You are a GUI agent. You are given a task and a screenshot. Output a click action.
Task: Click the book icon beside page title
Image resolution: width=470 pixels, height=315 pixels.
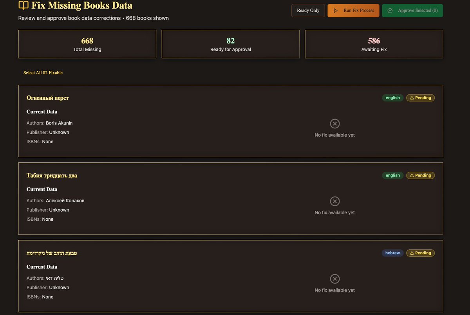click(23, 5)
